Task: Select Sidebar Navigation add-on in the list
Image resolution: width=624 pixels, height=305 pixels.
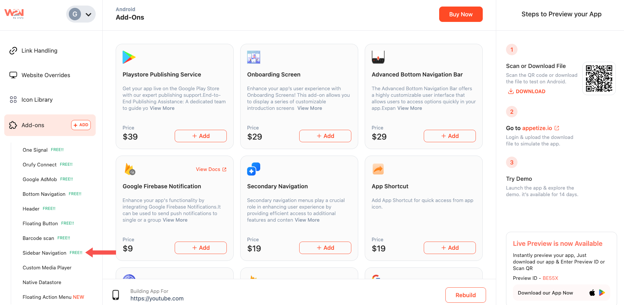Action: 45,253
